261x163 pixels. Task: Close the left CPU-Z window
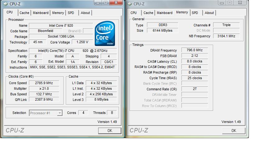coord(116,3)
